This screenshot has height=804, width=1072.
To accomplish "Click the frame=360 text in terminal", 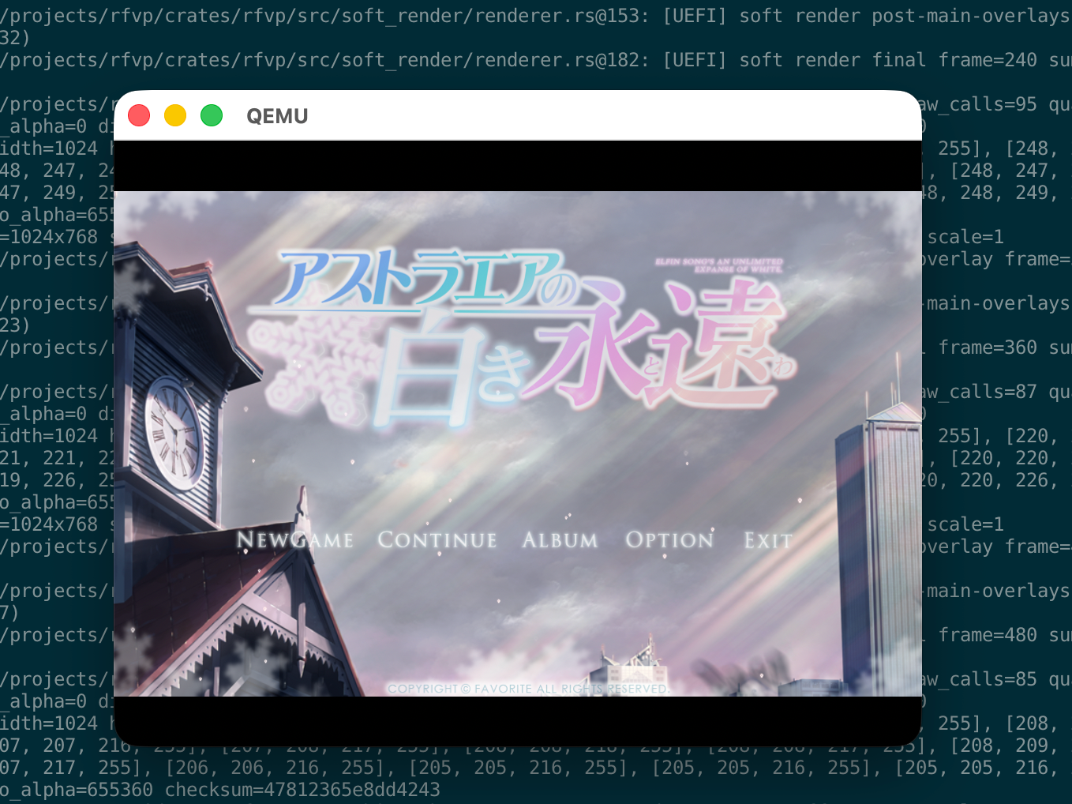I will pyautogui.click(x=988, y=348).
